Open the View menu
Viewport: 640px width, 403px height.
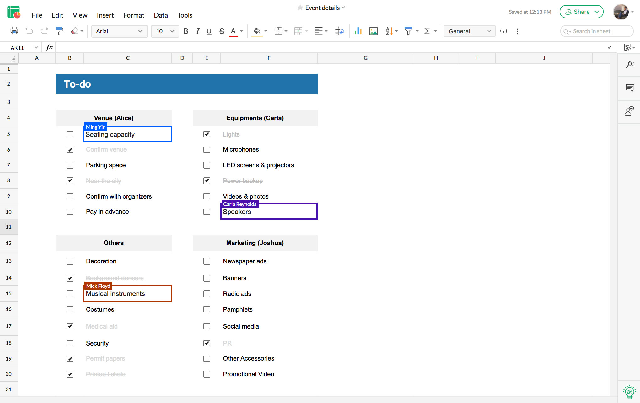(x=80, y=15)
